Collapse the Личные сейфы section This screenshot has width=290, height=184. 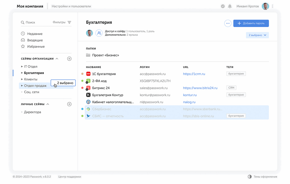coord(48,104)
